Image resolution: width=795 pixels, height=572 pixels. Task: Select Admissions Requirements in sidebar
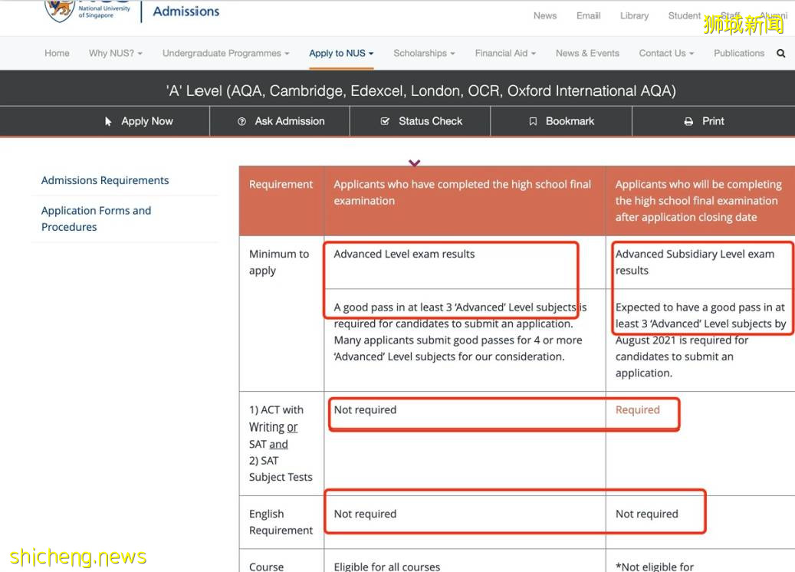click(105, 180)
